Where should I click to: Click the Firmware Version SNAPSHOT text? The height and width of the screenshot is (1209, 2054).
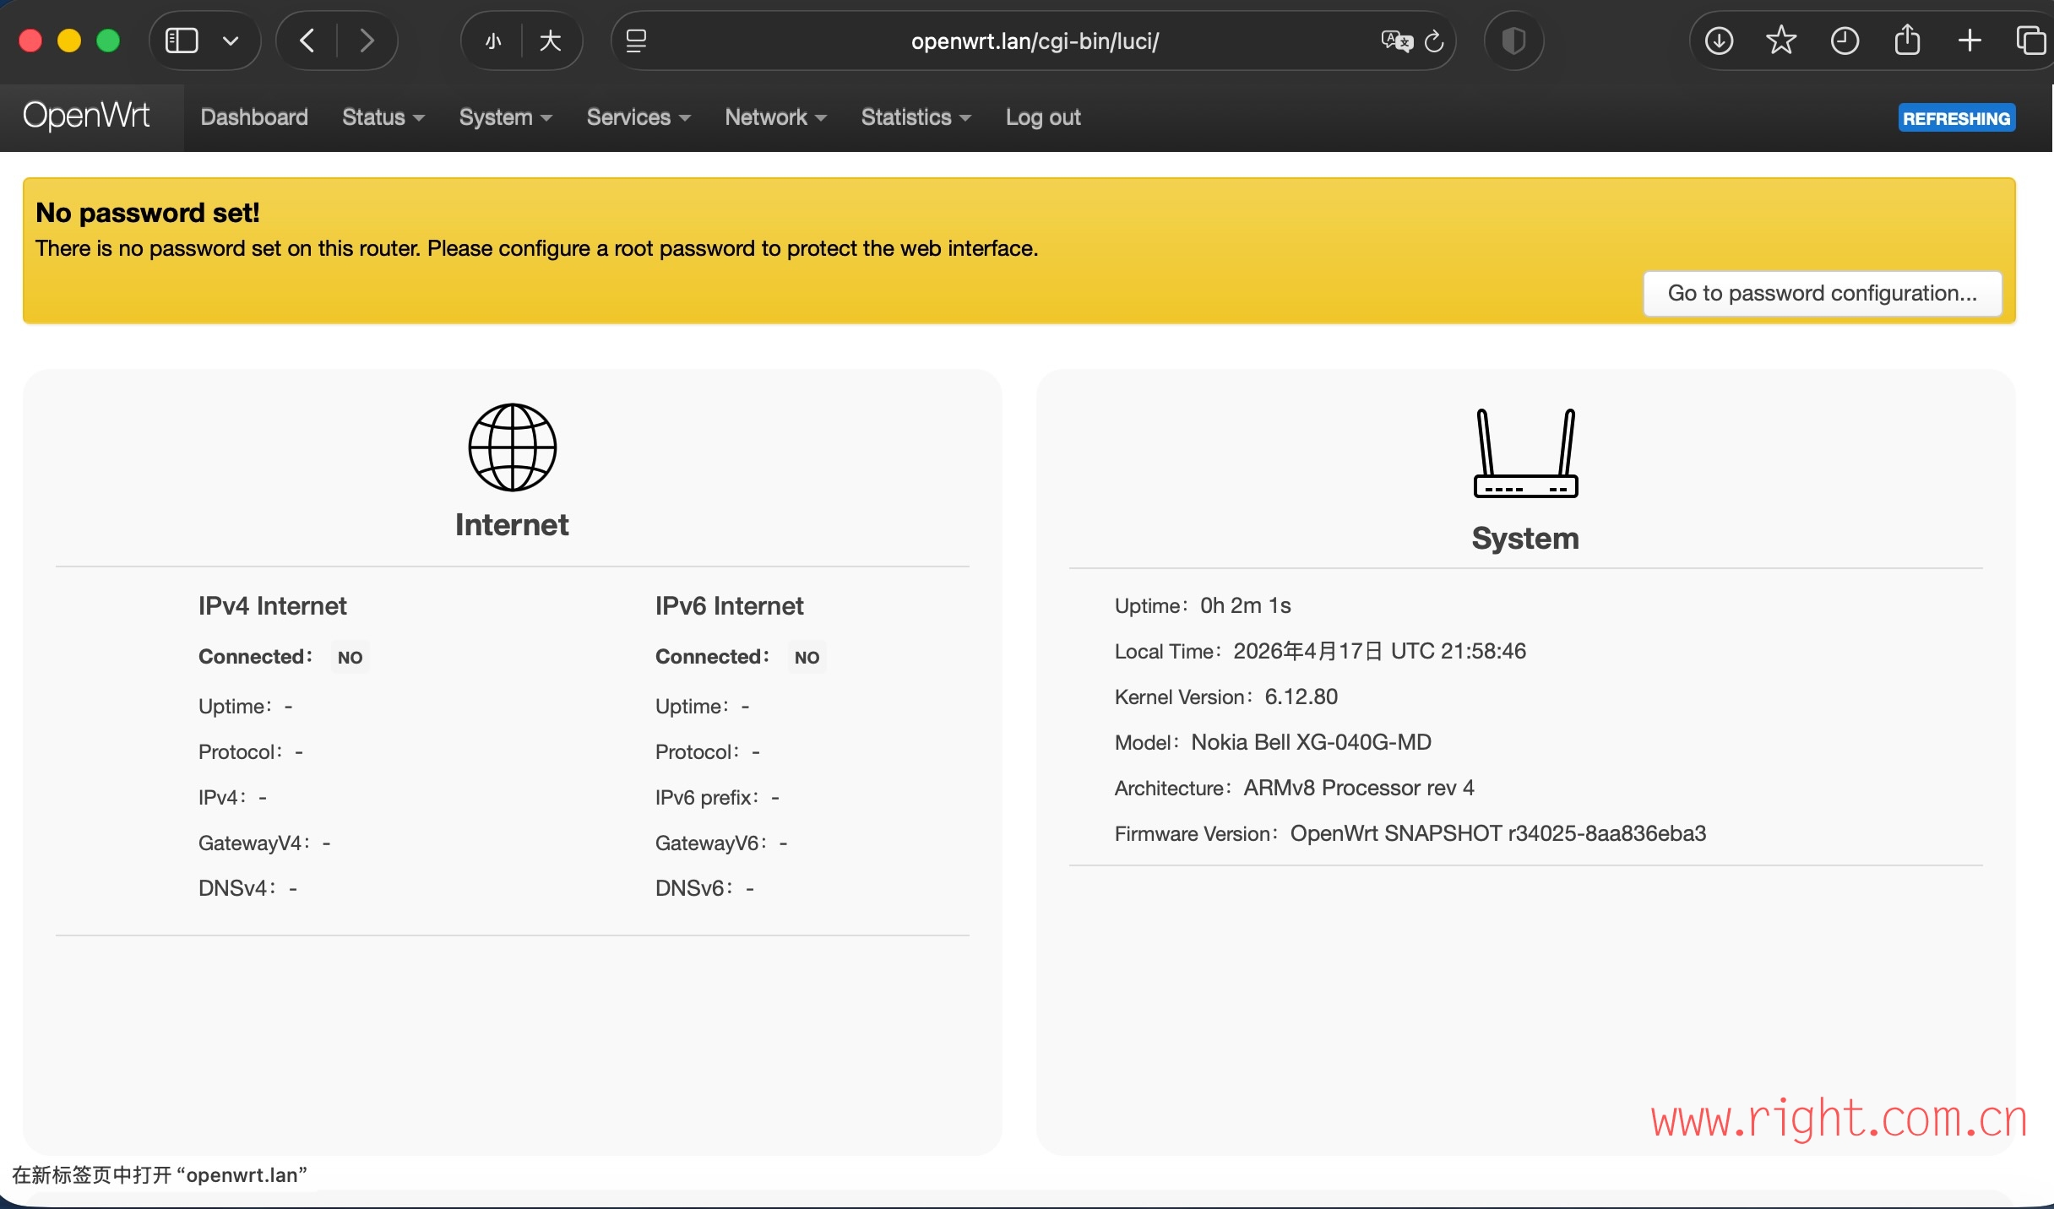coord(1410,833)
